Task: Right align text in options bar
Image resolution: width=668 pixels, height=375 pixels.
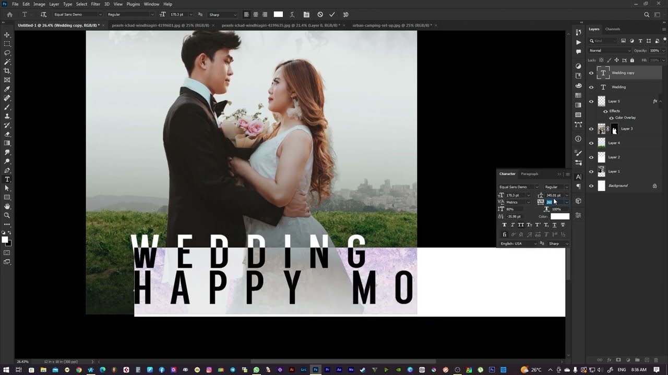Action: pos(265,15)
